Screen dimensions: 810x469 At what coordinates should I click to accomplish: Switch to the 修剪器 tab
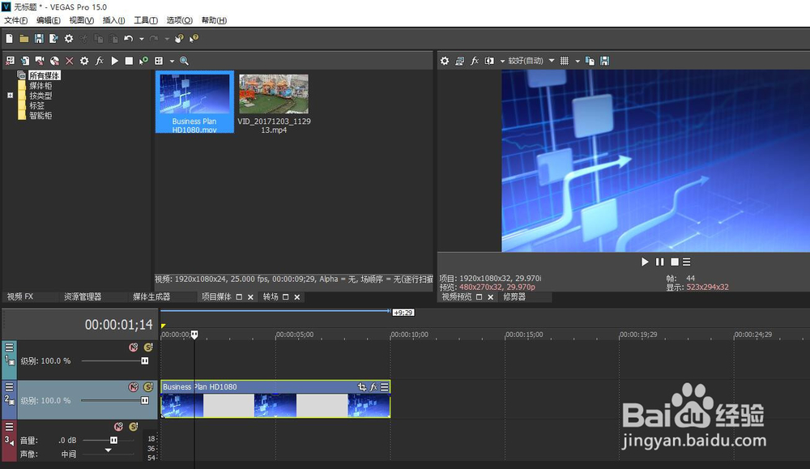(514, 296)
